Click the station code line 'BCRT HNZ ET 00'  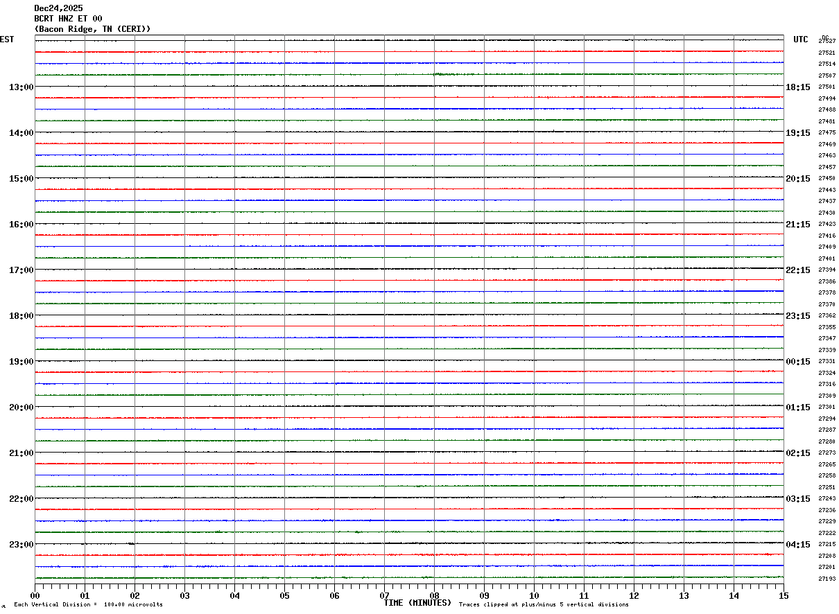click(x=68, y=19)
